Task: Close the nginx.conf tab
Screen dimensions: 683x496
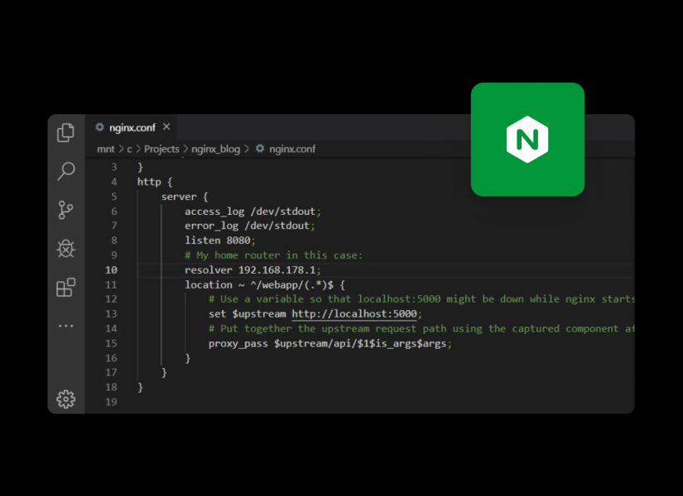Action: pyautogui.click(x=166, y=127)
